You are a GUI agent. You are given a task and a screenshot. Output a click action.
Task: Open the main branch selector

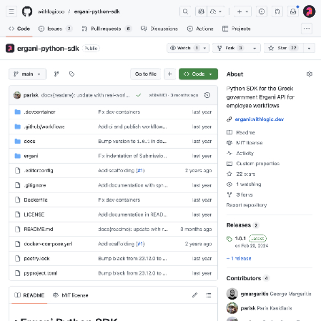tap(27, 74)
